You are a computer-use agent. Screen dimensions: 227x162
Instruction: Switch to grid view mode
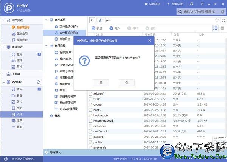point(222,28)
